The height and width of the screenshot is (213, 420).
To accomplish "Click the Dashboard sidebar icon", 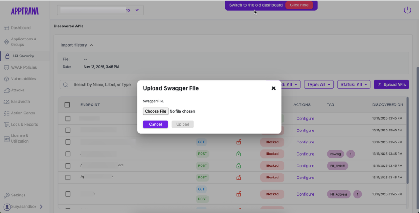I will tap(6, 28).
